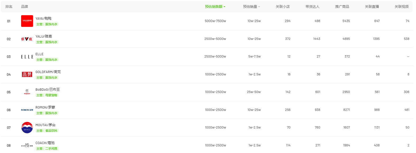This screenshot has width=416, height=153.
Task: Click the COACH/蔻驰 brand logo
Action: 27,145
